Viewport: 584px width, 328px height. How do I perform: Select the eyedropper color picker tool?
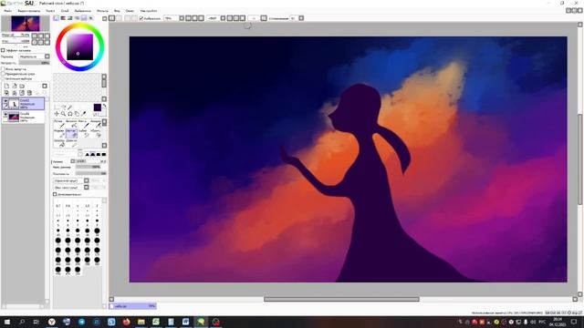click(84, 113)
